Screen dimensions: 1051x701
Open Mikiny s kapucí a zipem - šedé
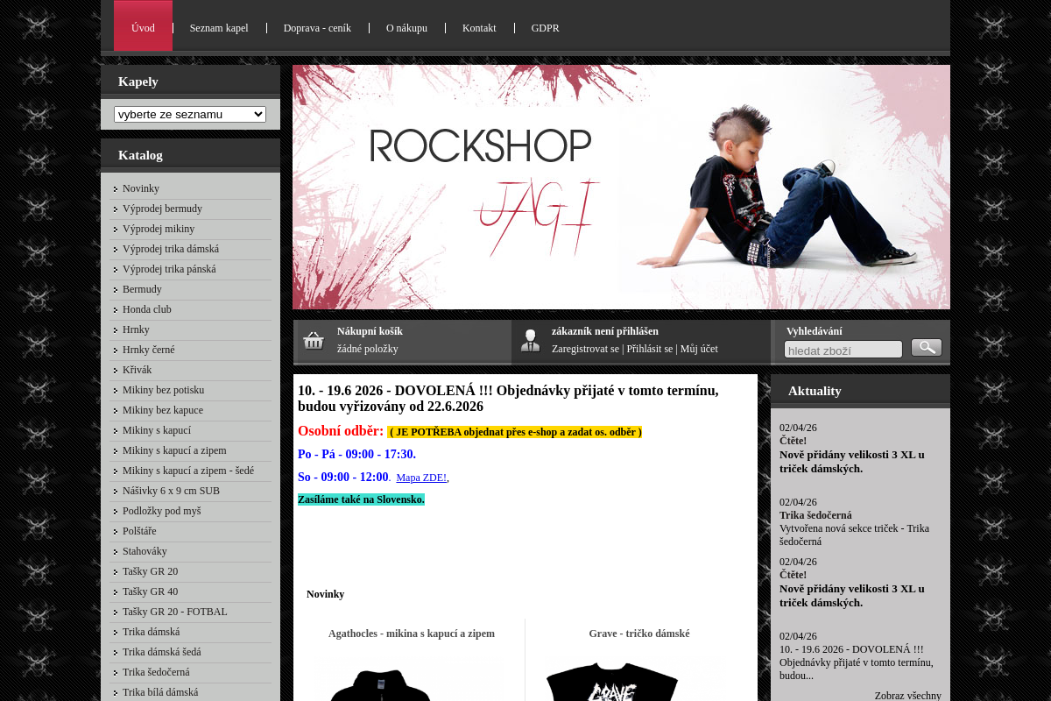[188, 471]
